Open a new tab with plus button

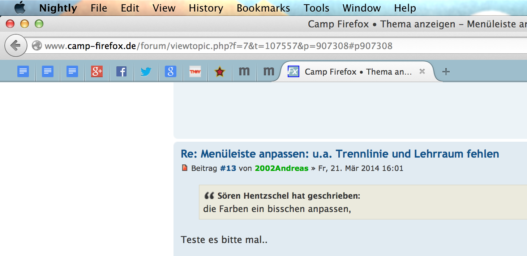[x=446, y=72]
